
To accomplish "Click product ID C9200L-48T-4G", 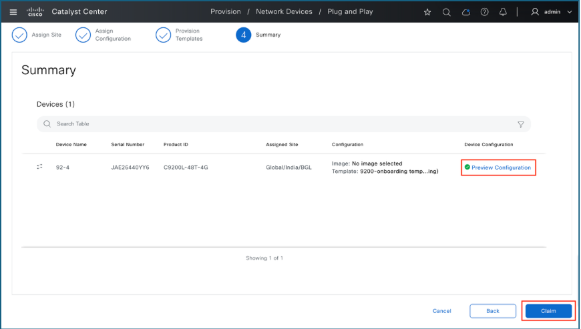I will click(186, 168).
